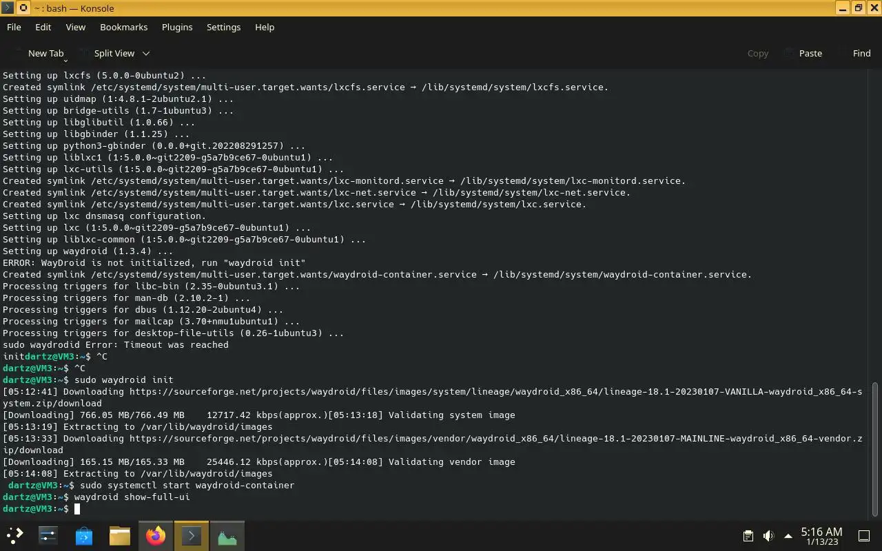Click the Konsole window menu icon in title bar

(8, 8)
